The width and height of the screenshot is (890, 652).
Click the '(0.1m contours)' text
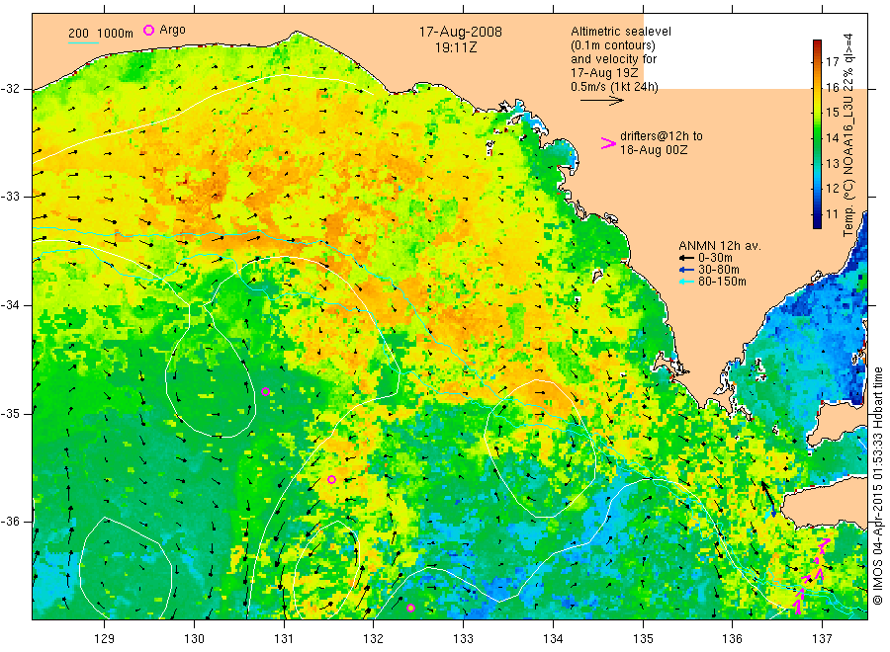613,45
